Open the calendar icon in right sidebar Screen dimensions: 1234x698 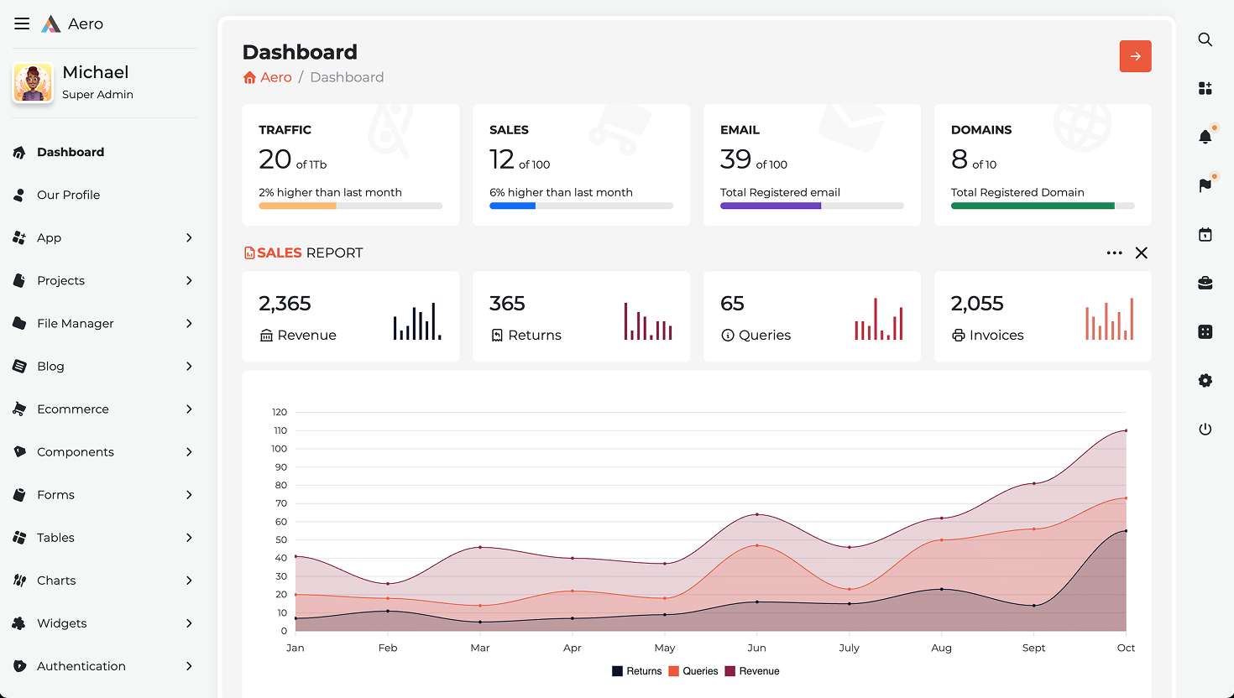tap(1205, 235)
